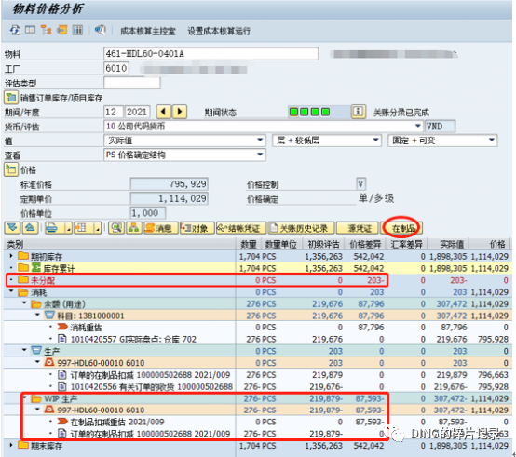Collapse the 科目: 1381000001 node
The width and height of the screenshot is (516, 457).
pyautogui.click(x=37, y=315)
